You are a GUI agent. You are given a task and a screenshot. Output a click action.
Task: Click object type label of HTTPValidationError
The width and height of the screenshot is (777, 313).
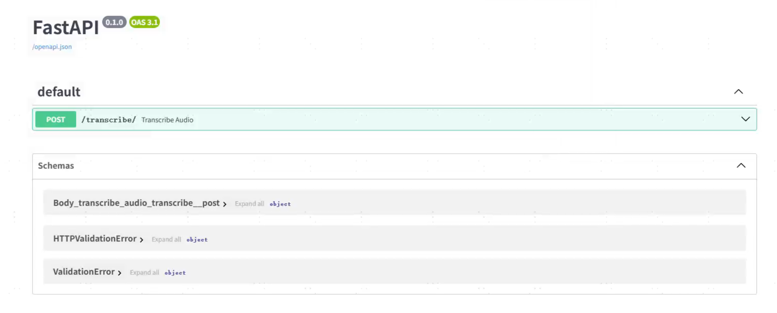point(197,240)
